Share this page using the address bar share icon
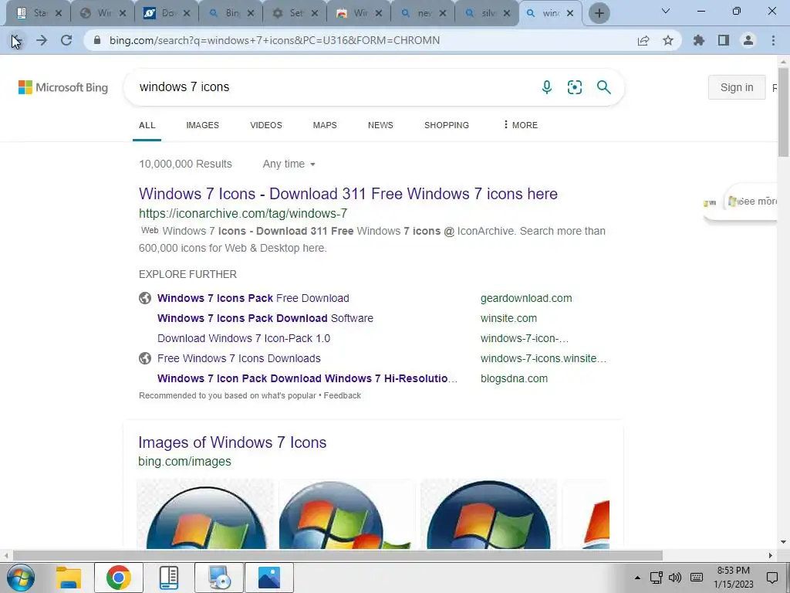This screenshot has height=593, width=790. (x=643, y=40)
